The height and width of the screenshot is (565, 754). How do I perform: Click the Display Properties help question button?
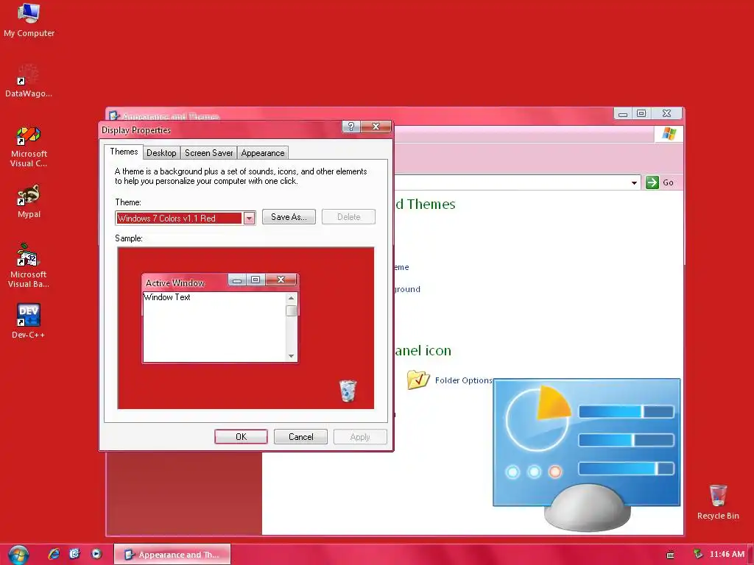(x=351, y=127)
